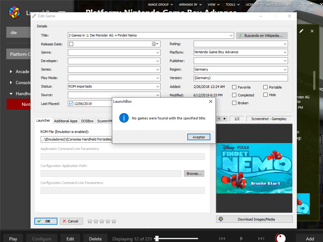Click the calendar picker icon for Release Date
323x242 pixels.
155,44
